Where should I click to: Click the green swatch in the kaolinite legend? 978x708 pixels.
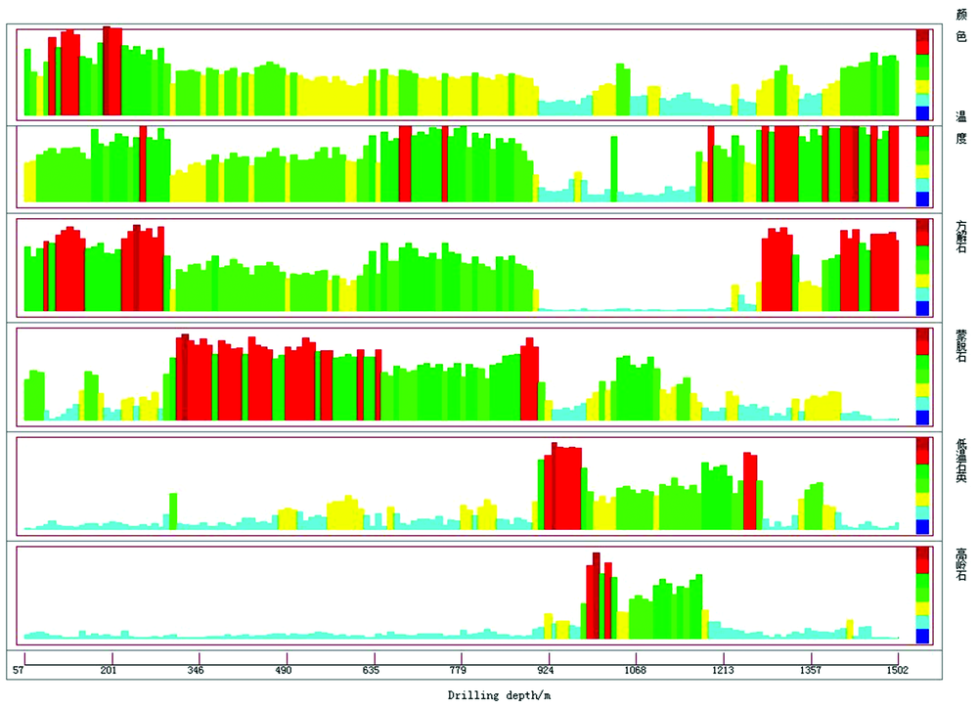click(x=922, y=587)
